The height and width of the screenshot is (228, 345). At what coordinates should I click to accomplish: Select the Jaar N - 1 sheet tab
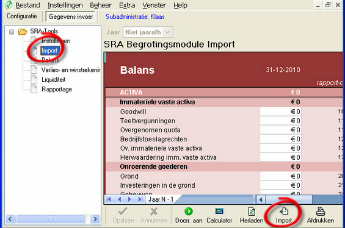[x=161, y=199]
